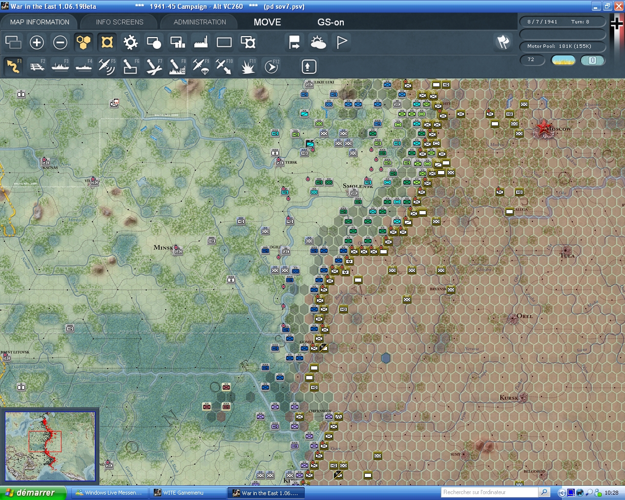Viewport: 625px width, 500px height.
Task: Click the minimap overview thumbnail
Action: point(50,446)
